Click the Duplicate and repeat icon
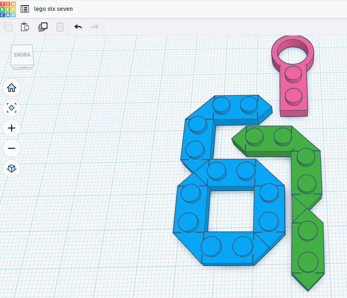The height and width of the screenshot is (298, 347). coord(43,27)
